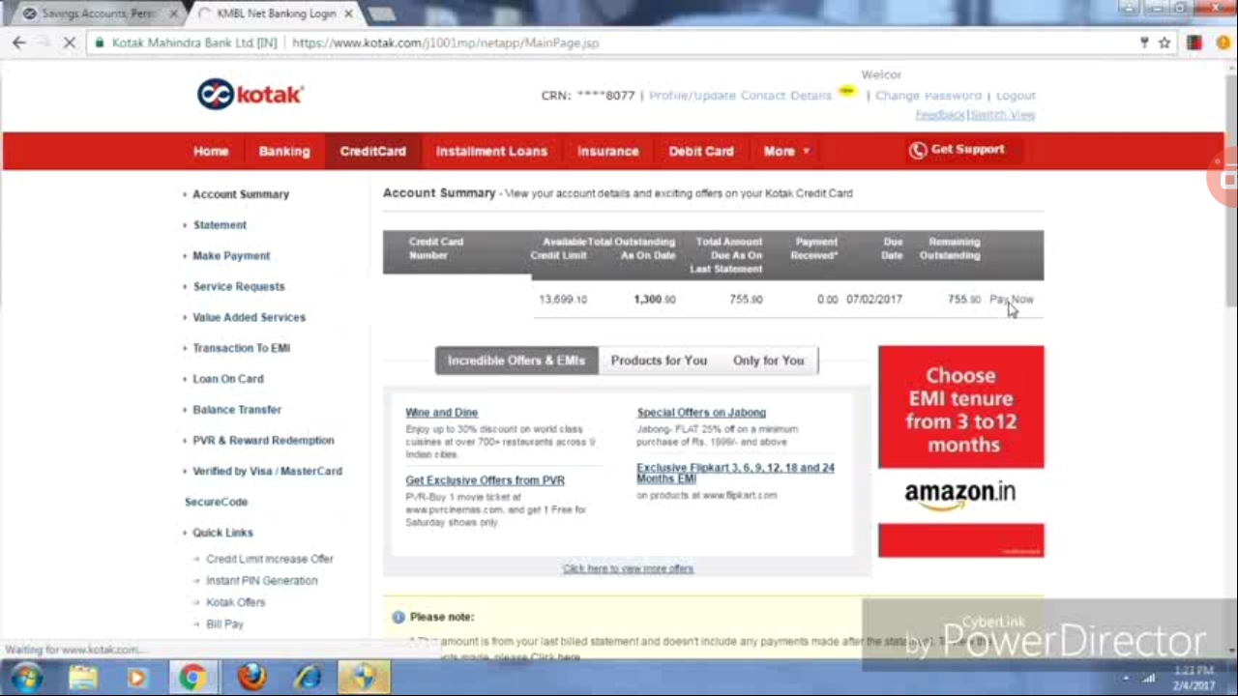Click the Kotak logo
1238x696 pixels.
point(251,94)
